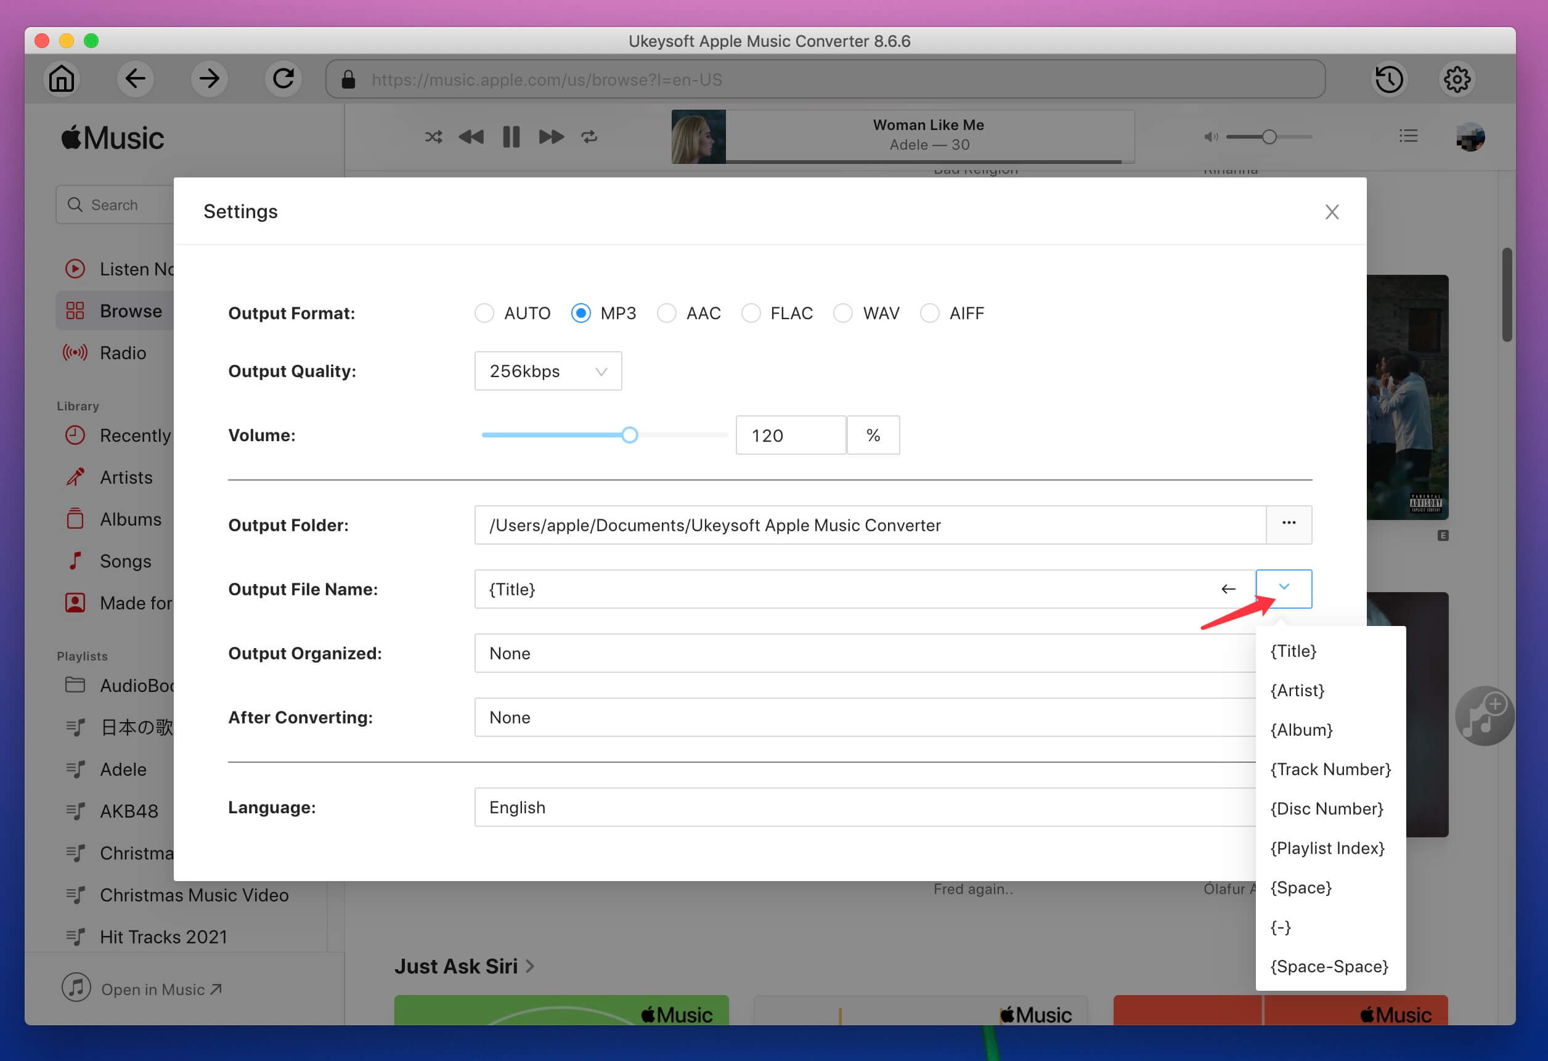Select the AUTO output format

coord(483,313)
